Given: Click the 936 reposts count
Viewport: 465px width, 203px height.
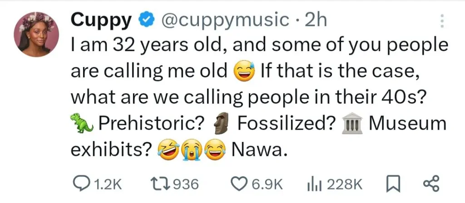Looking at the screenshot, I should (x=187, y=184).
